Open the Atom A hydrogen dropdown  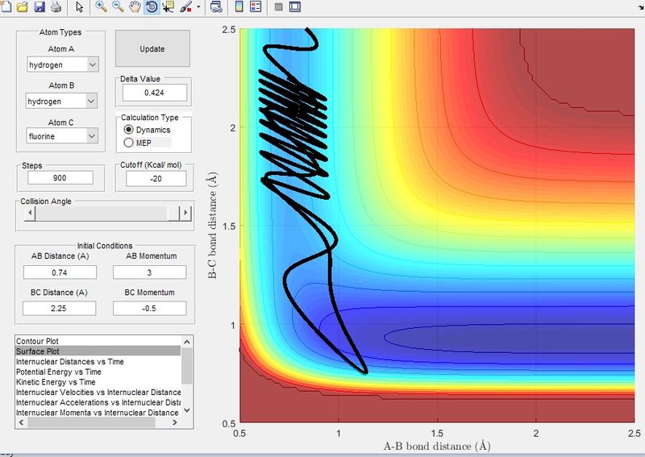pos(63,64)
